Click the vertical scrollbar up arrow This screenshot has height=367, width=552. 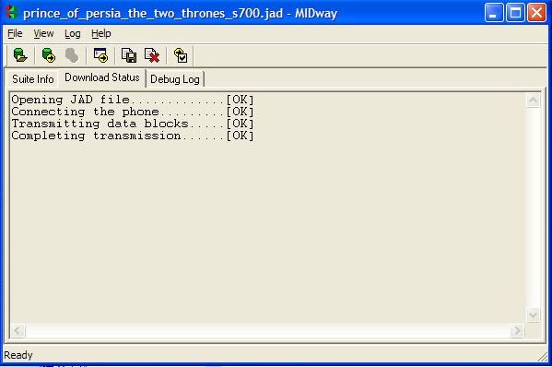[533, 101]
